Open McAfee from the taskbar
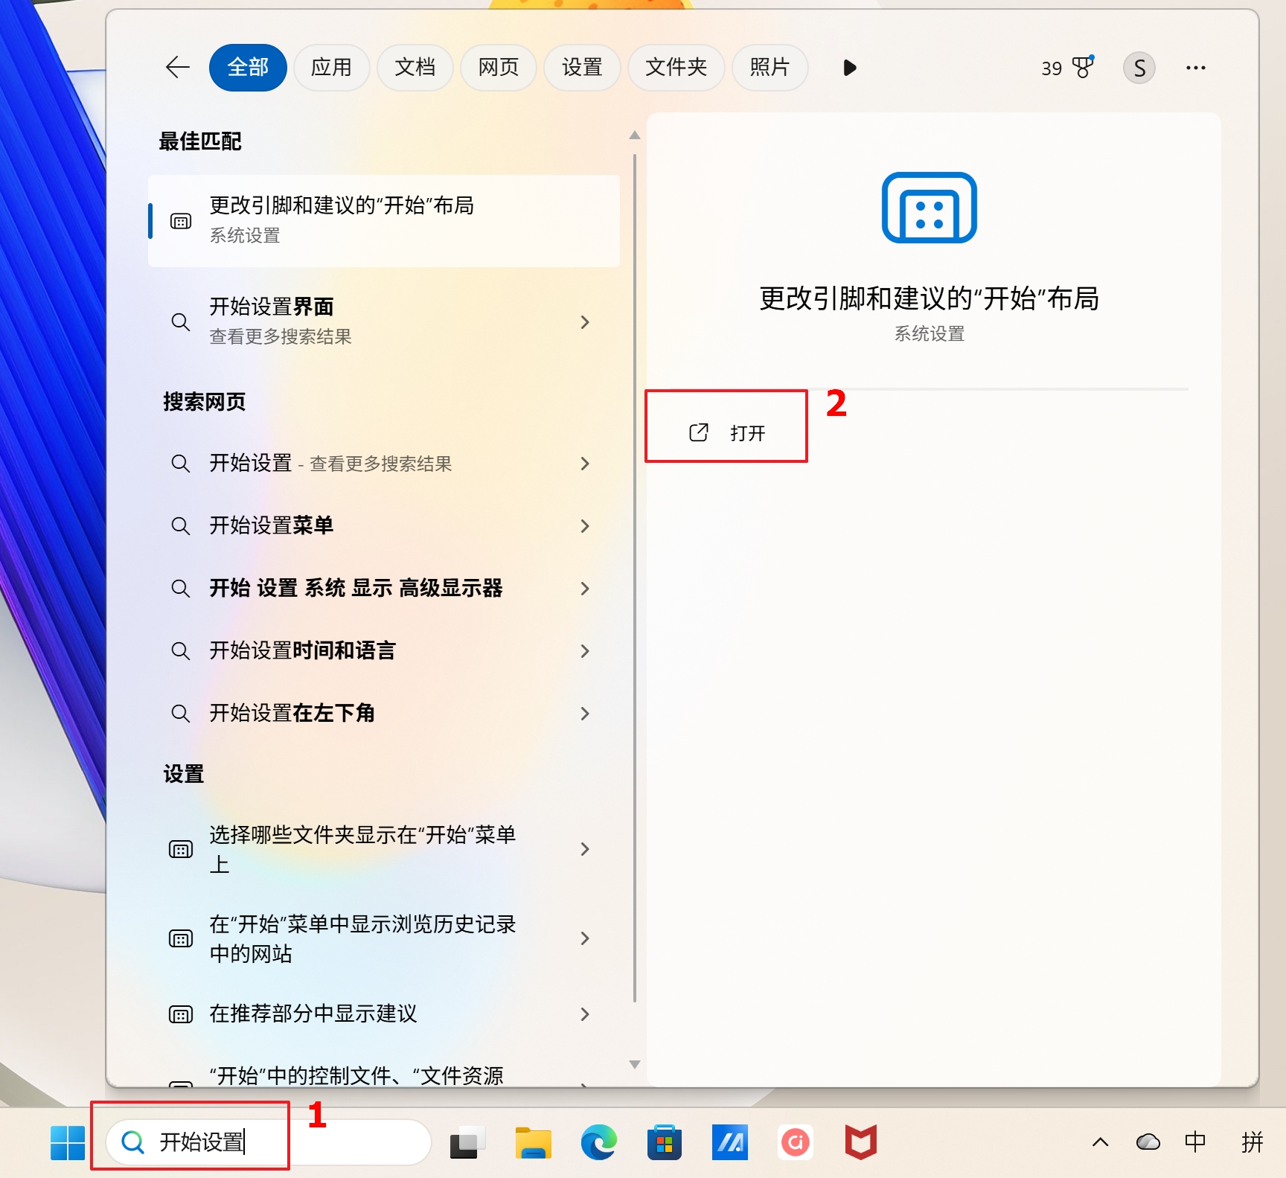The height and width of the screenshot is (1178, 1286). (x=860, y=1142)
